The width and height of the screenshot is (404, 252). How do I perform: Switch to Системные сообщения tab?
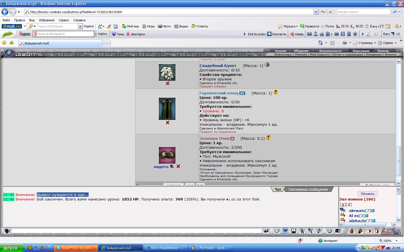pyautogui.click(x=308, y=190)
